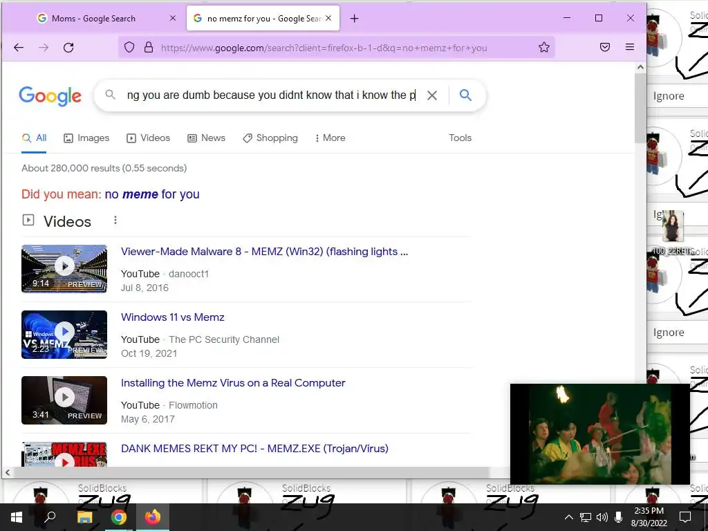
Task: Click the horizontal scrollbar left arrow
Action: (7, 472)
